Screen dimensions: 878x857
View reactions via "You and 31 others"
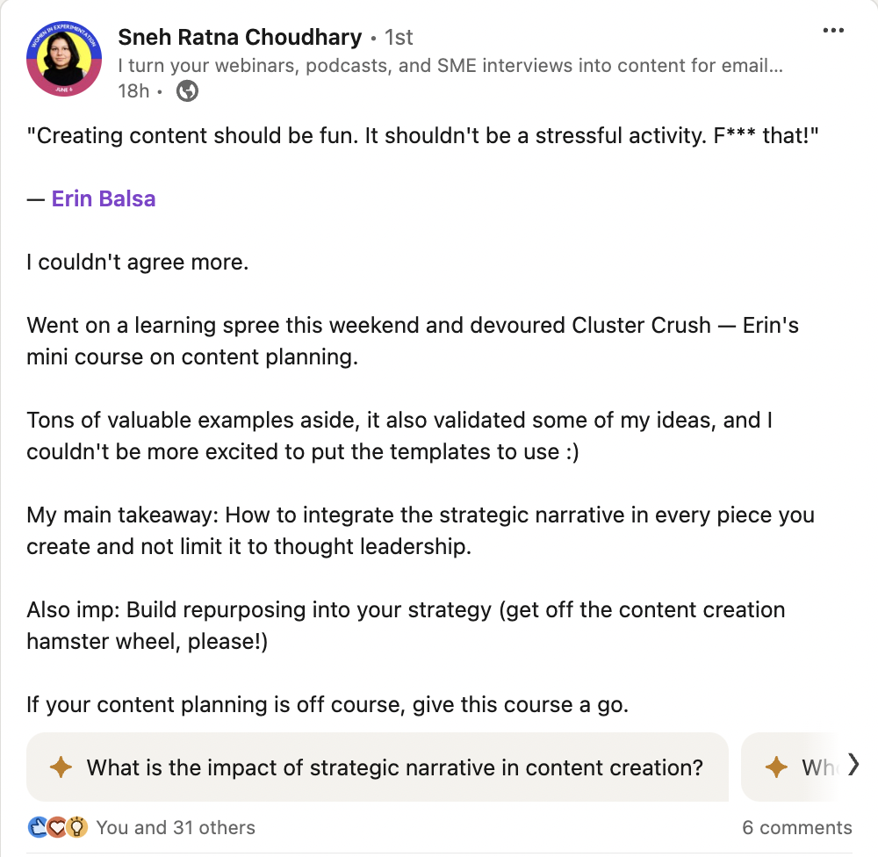point(176,827)
